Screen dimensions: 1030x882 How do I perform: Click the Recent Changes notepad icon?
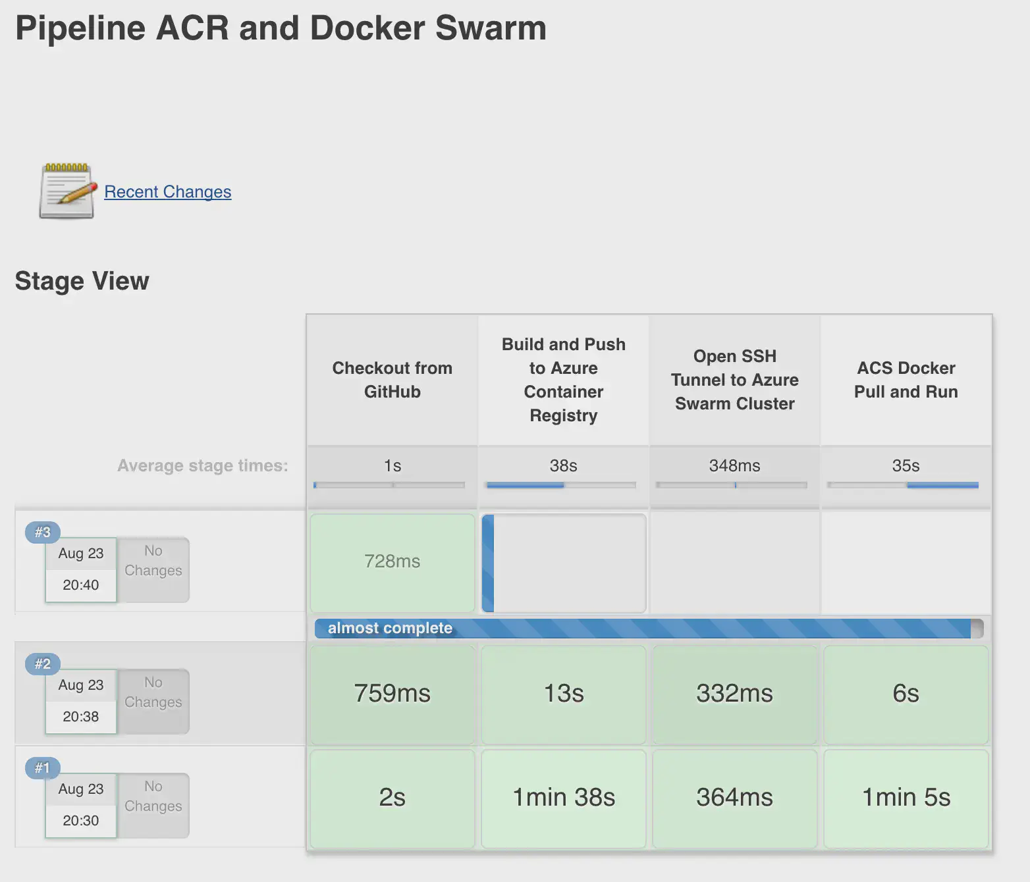pos(67,191)
